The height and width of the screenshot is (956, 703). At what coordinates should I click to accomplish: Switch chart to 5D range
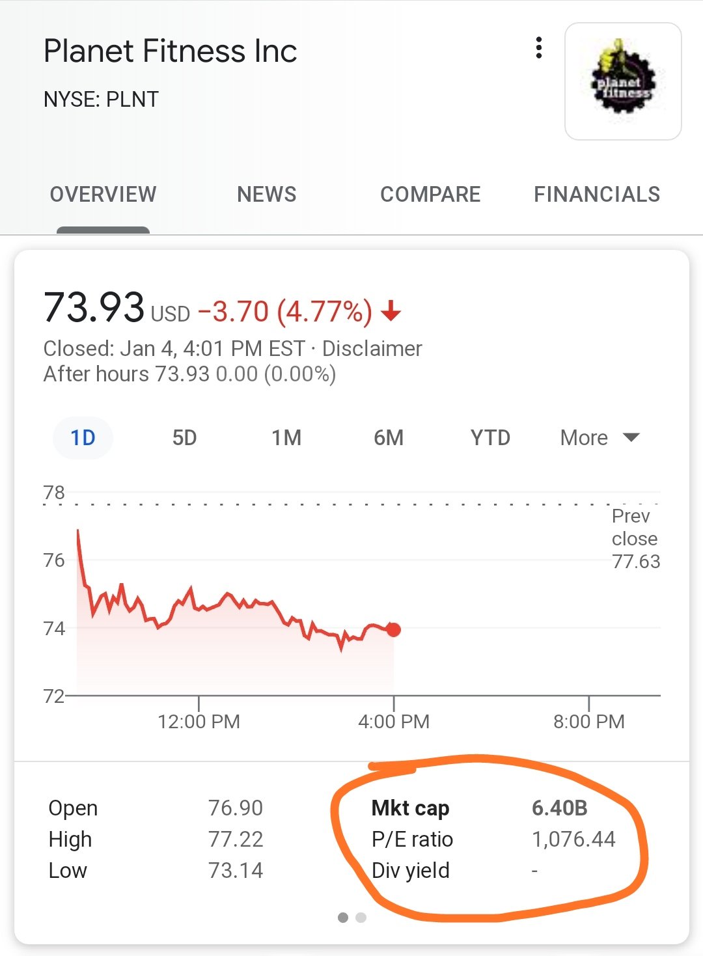(184, 437)
